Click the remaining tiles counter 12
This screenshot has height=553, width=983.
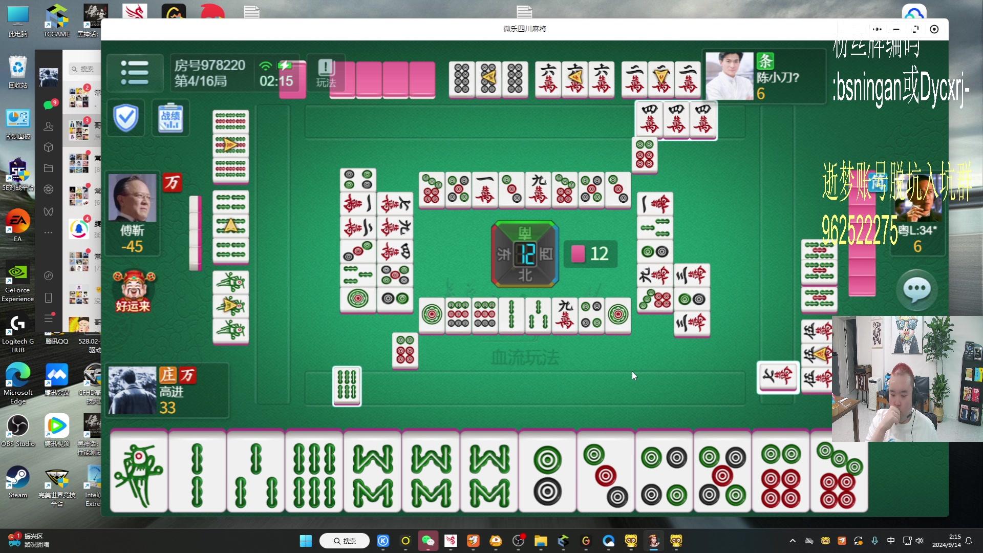click(590, 254)
